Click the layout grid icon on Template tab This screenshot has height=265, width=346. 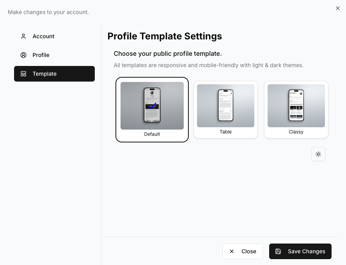pos(23,74)
